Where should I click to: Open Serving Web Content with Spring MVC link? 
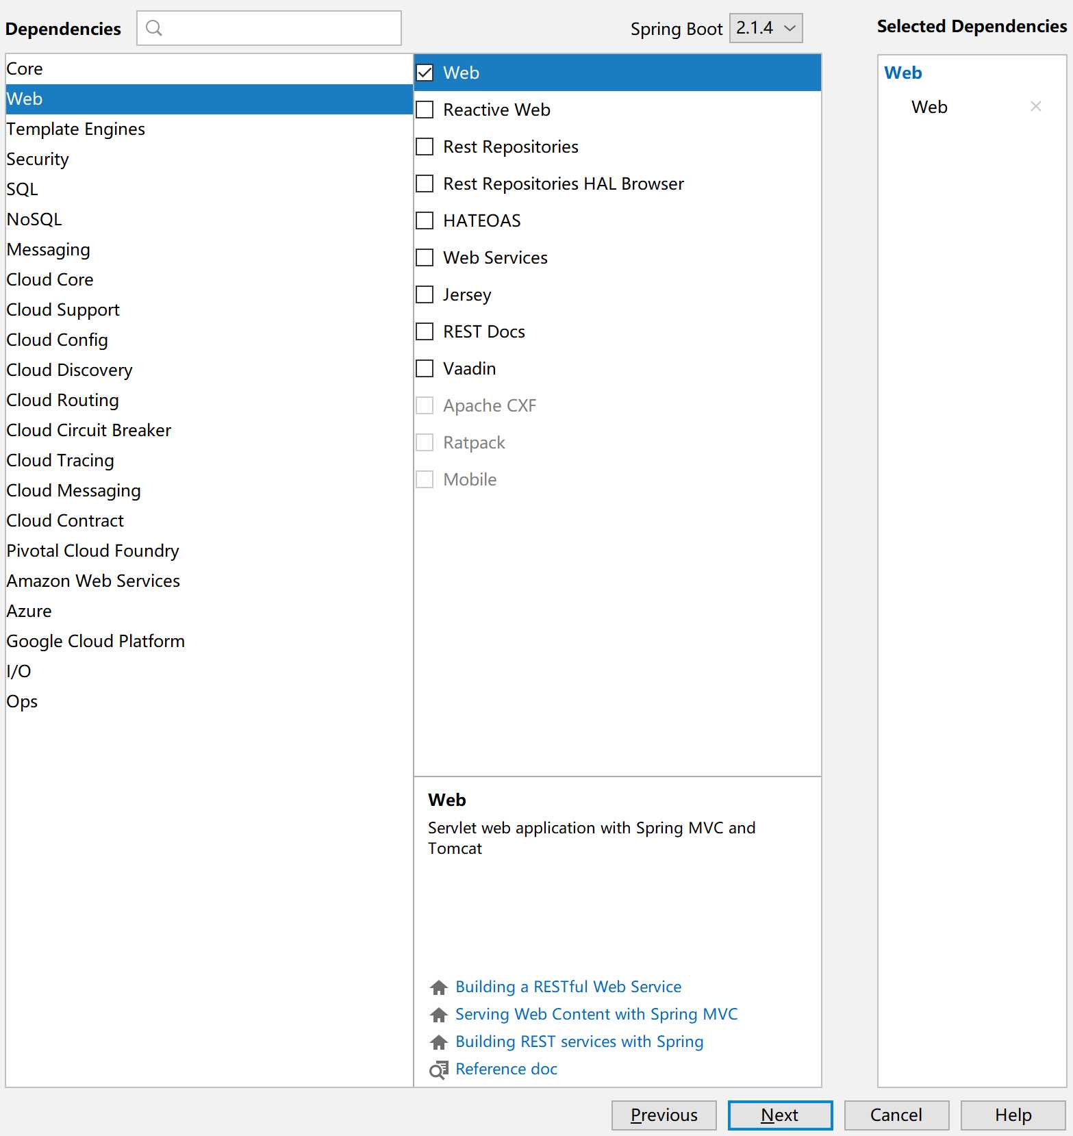pos(596,1014)
